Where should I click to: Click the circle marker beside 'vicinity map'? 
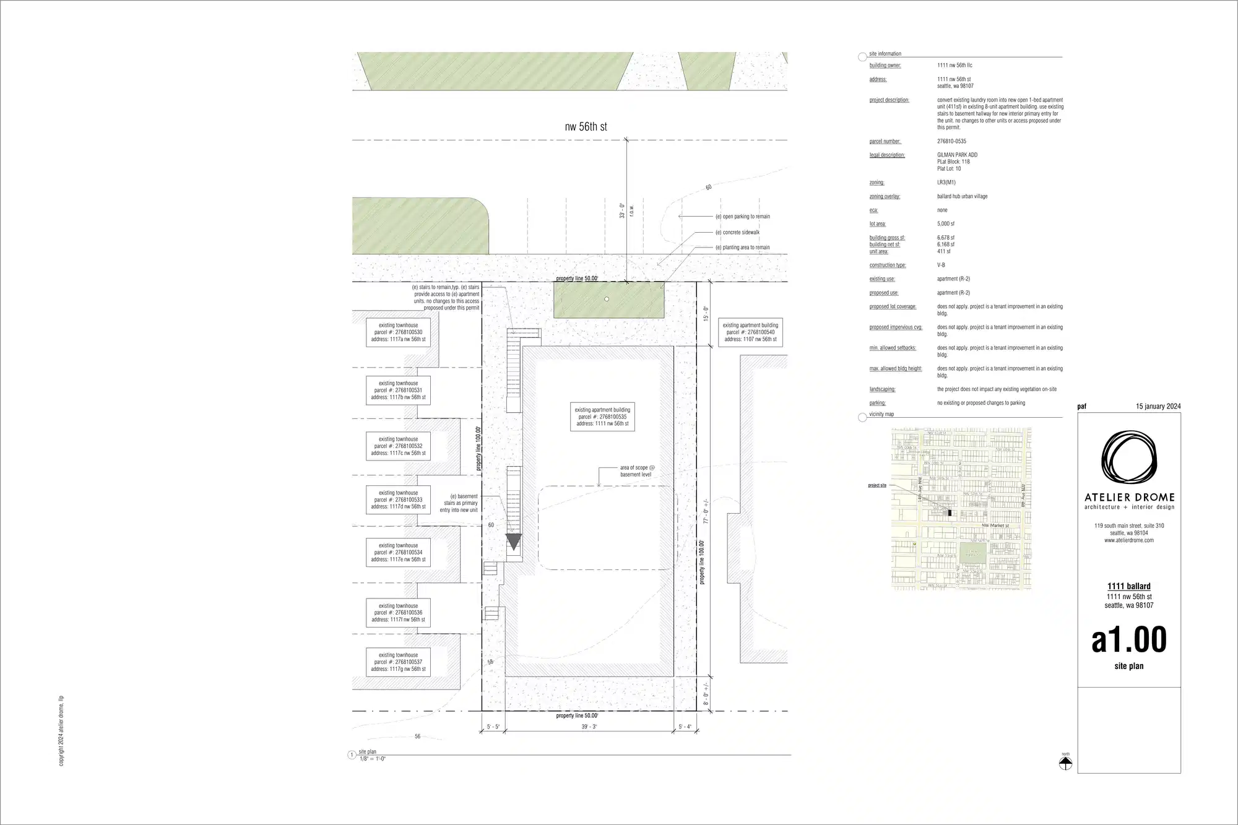[x=862, y=418]
